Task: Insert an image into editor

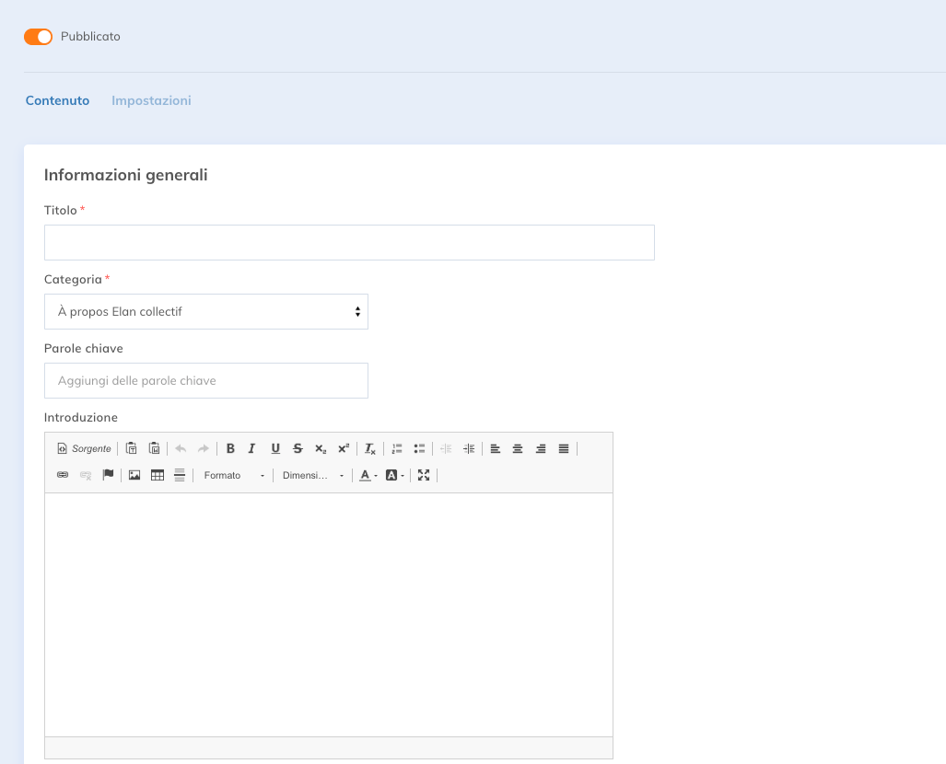Action: [134, 475]
